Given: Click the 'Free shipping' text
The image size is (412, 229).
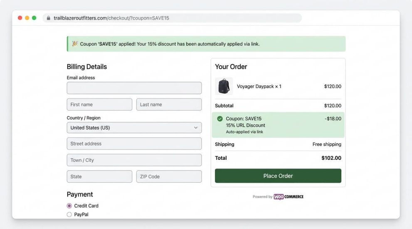Looking at the screenshot, I should click(x=327, y=144).
